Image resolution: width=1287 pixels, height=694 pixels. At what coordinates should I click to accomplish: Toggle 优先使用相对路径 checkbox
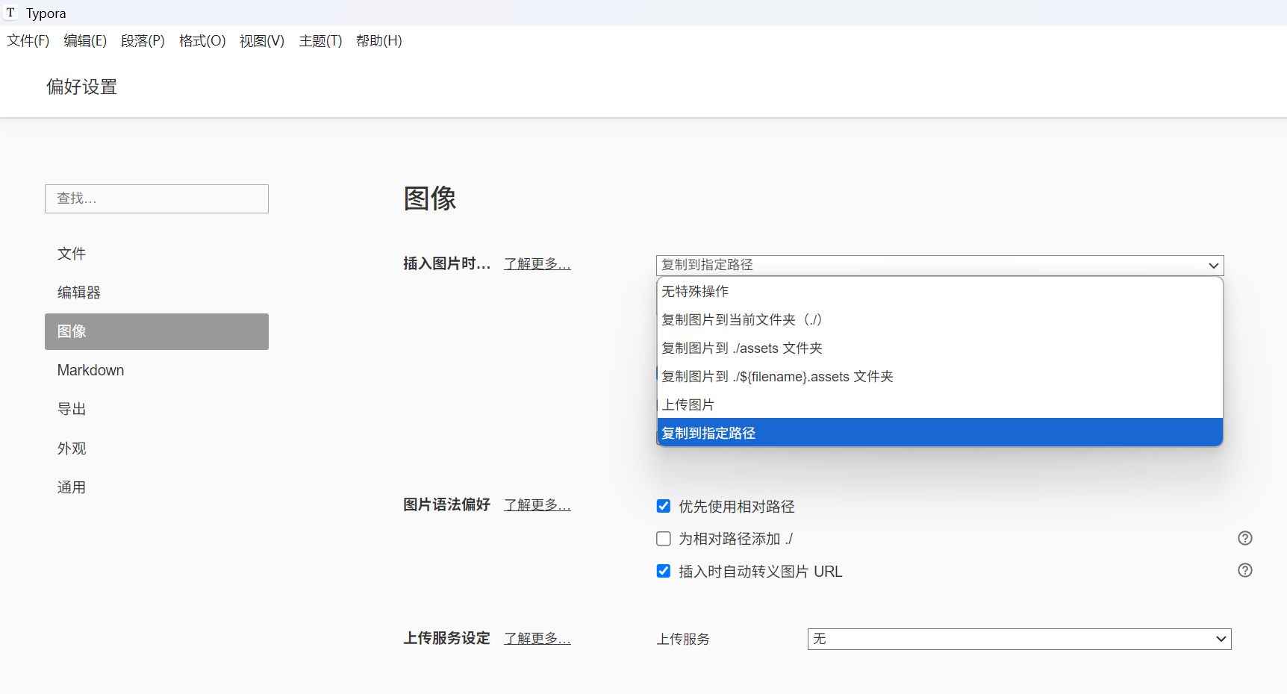click(663, 507)
